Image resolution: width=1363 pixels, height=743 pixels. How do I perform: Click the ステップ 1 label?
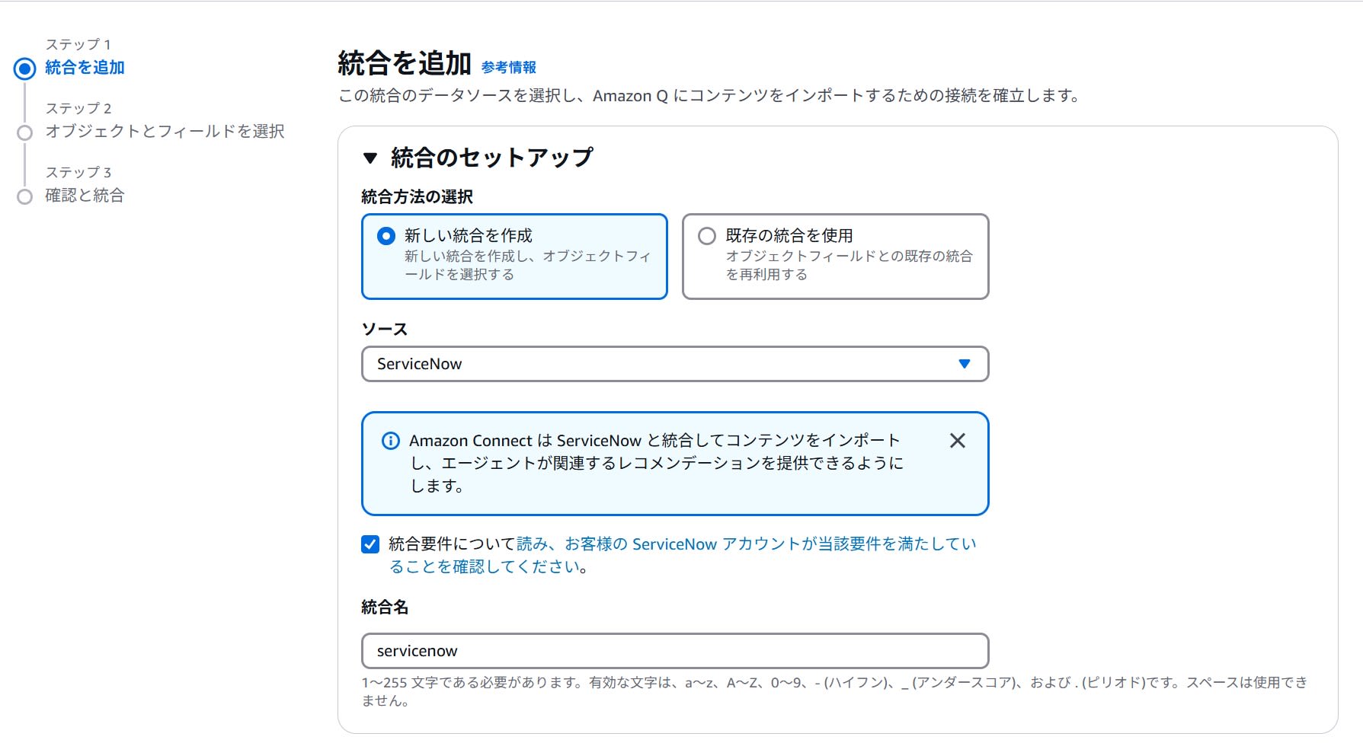78,44
